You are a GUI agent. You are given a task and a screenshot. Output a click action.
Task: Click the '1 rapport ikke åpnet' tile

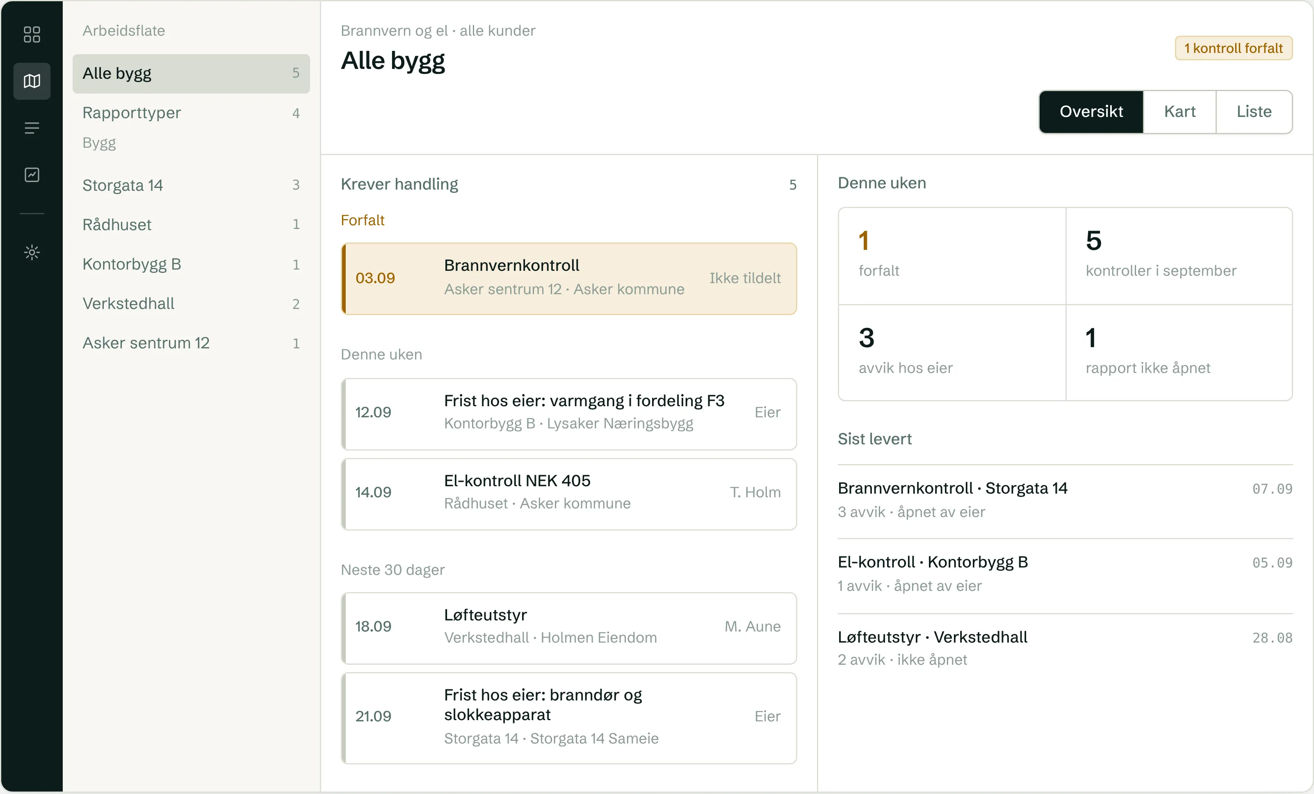coord(1179,353)
